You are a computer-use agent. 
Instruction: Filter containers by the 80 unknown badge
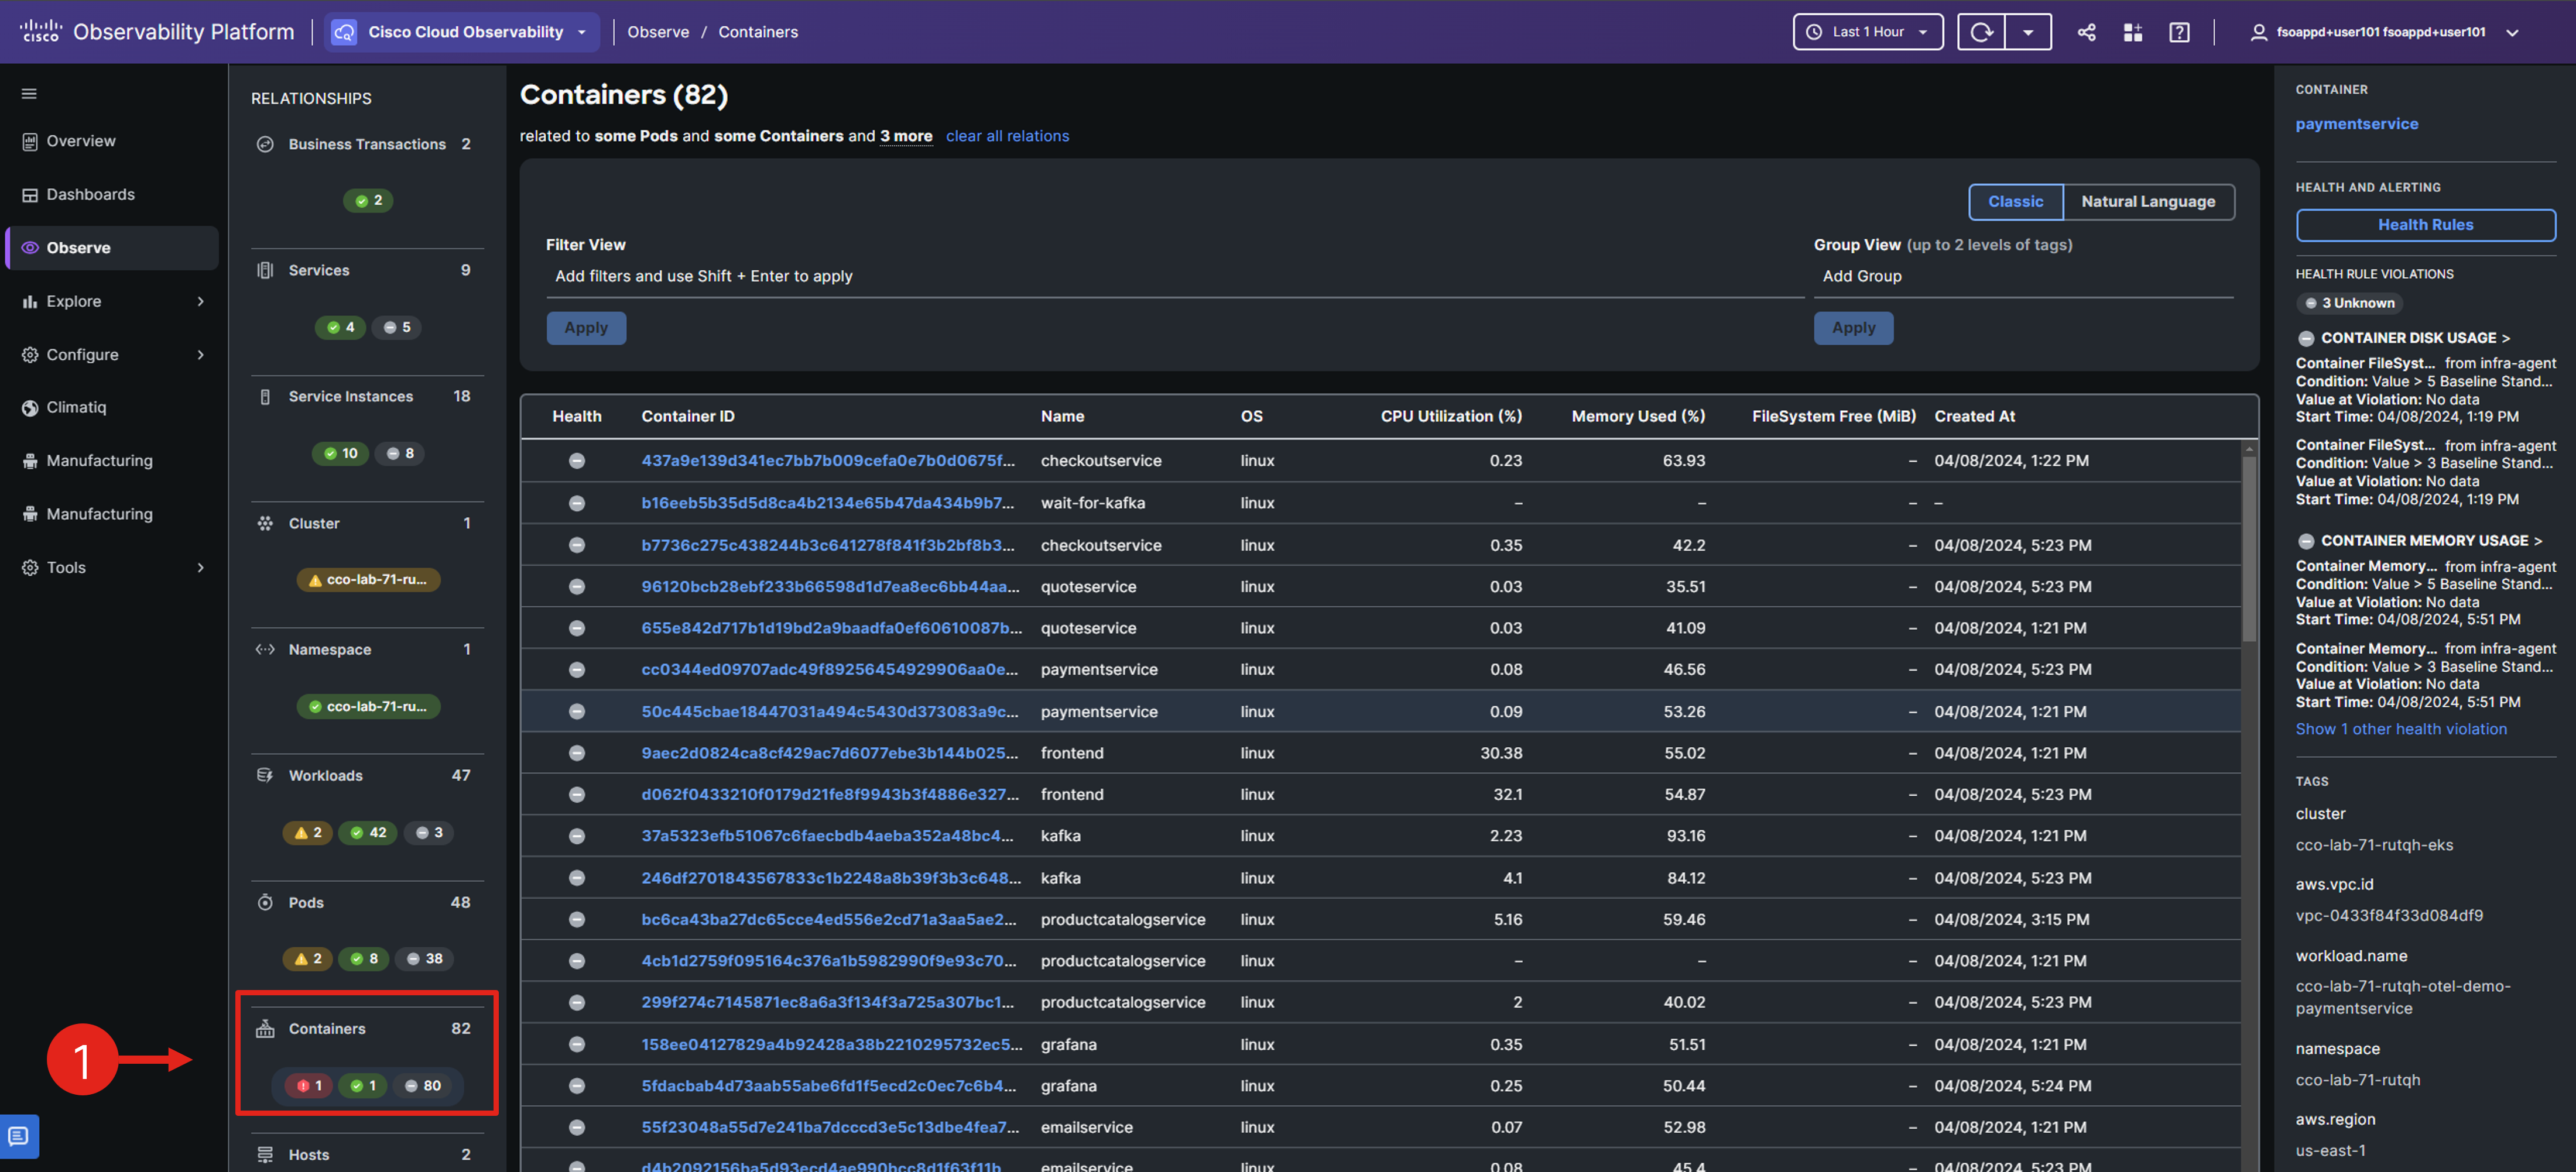[423, 1085]
